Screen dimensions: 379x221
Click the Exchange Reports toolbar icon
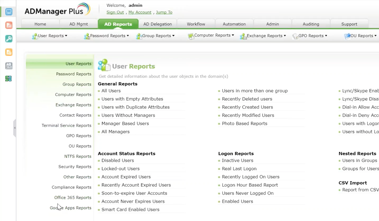243,36
